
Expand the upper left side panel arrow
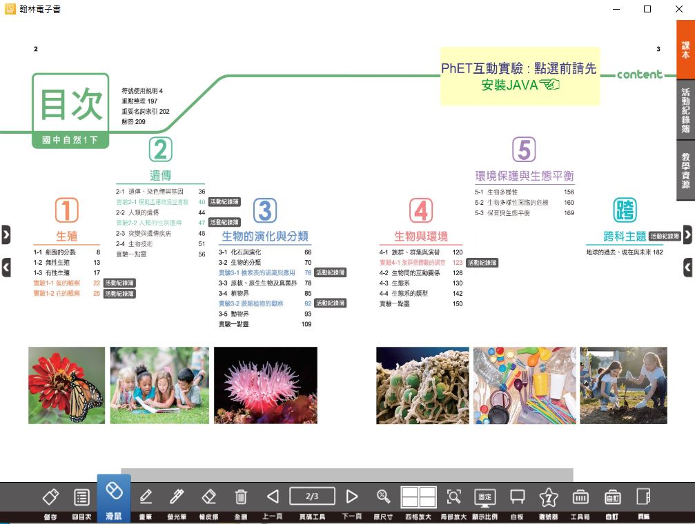(x=6, y=234)
